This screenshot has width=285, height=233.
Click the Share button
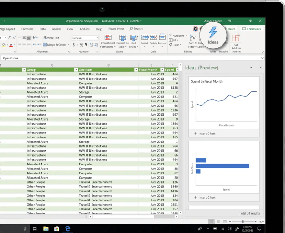(231, 29)
